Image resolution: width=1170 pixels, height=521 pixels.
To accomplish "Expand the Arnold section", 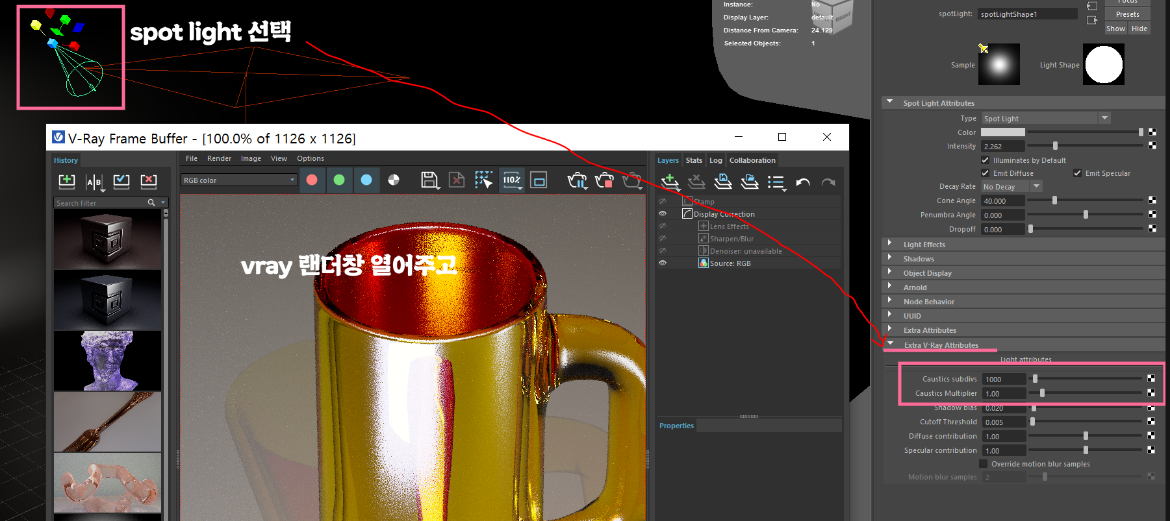I will [890, 287].
